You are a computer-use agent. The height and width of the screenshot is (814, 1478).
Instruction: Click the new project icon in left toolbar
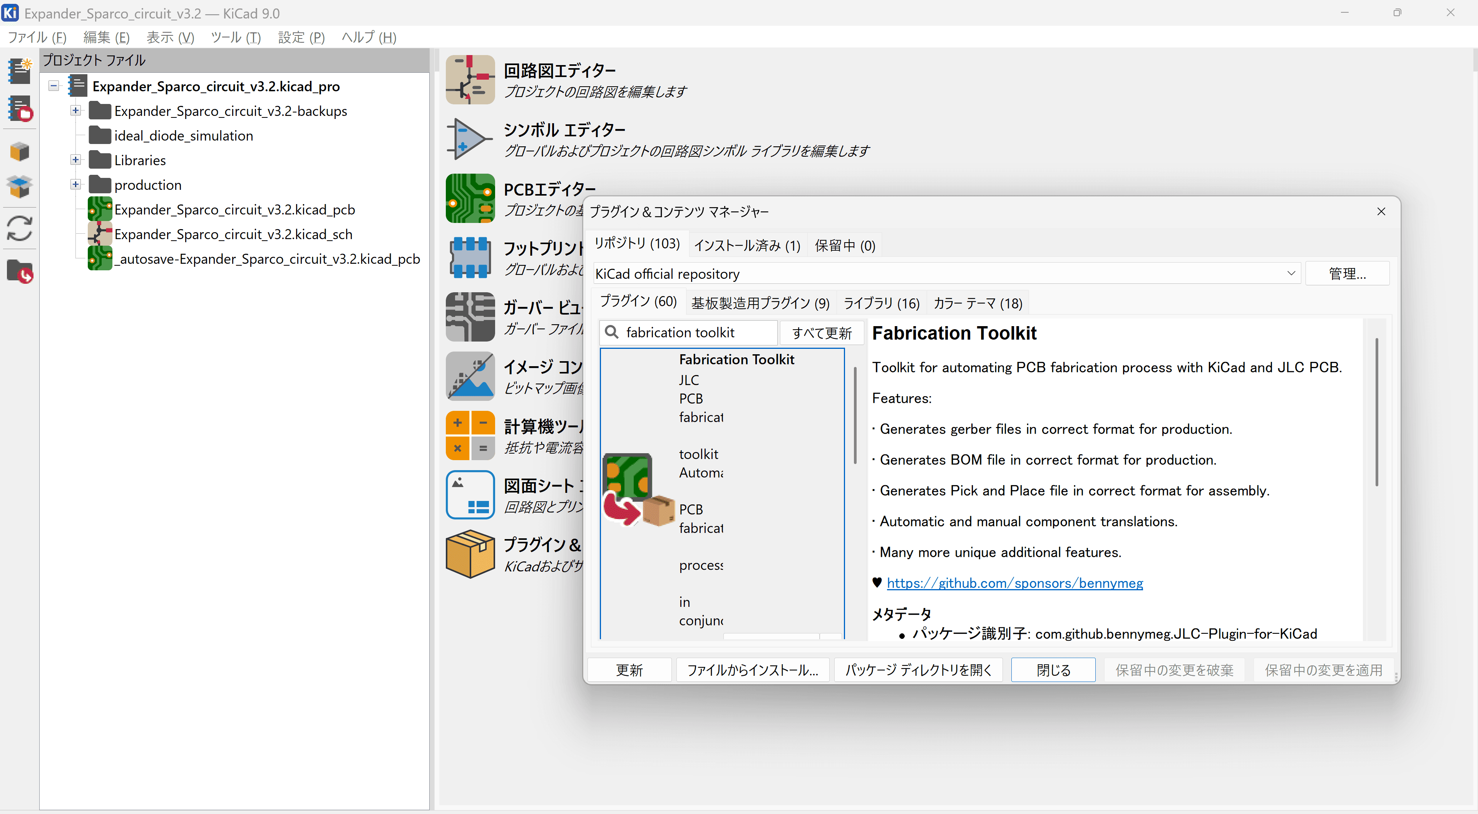[20, 70]
